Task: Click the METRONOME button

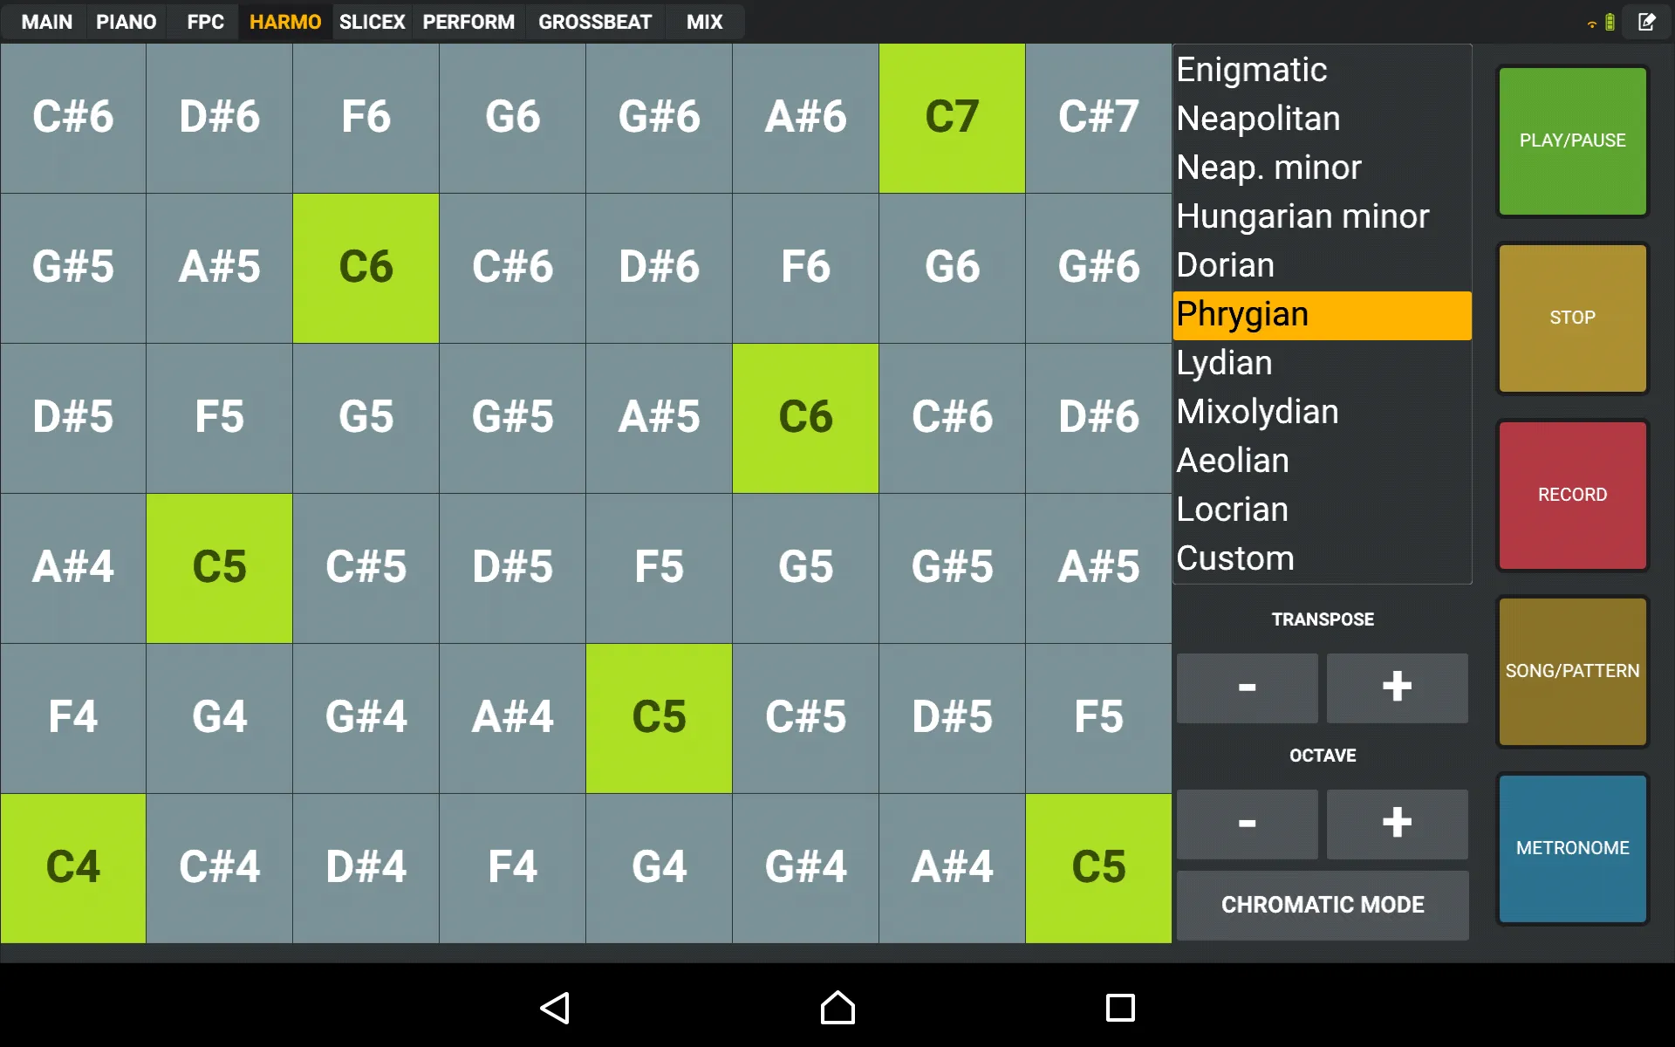Action: (1574, 847)
